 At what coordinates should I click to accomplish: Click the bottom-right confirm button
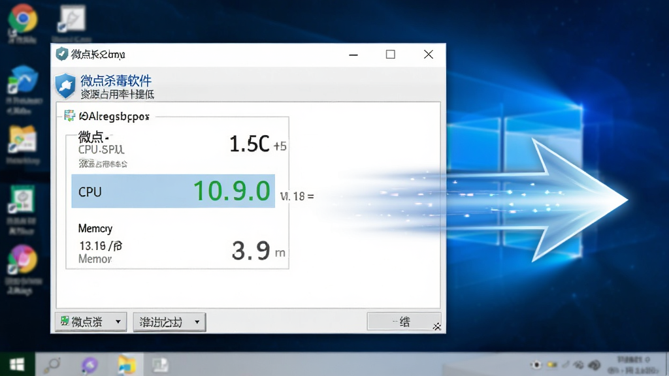pos(404,321)
